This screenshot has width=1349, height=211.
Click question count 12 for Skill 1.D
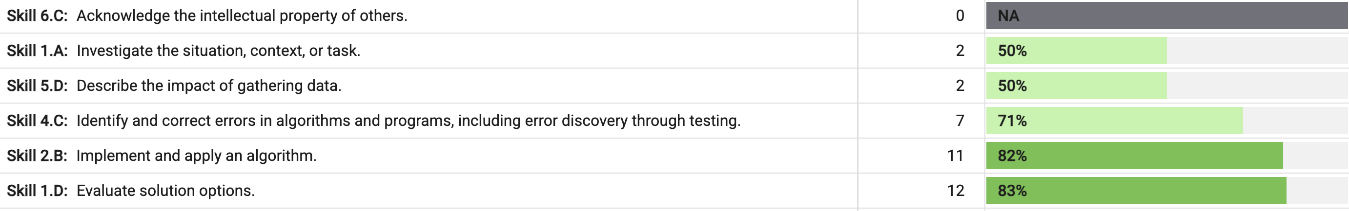tap(956, 191)
